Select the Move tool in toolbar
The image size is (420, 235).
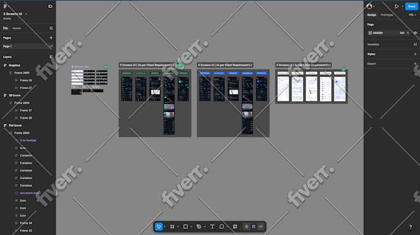[x=159, y=227]
